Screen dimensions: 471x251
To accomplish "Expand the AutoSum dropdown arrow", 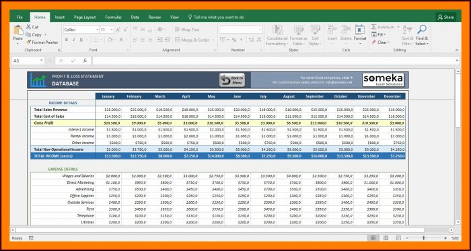I will tap(398, 27).
